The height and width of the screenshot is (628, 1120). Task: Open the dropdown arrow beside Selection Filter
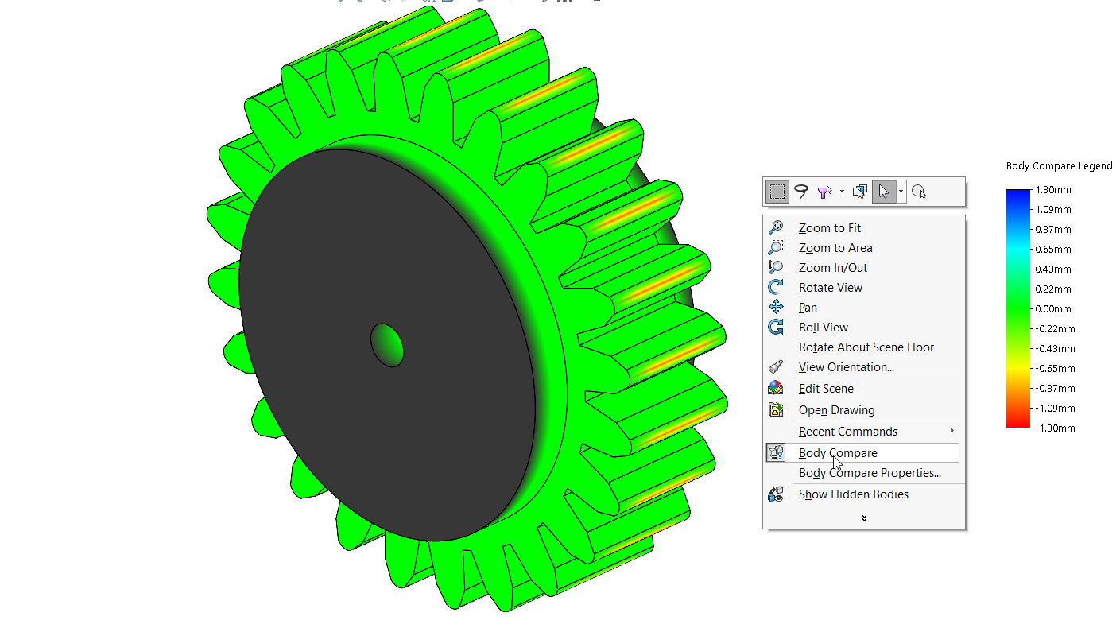tap(842, 192)
